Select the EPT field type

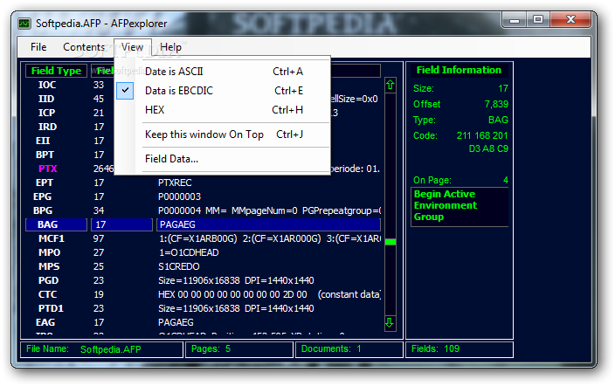pyautogui.click(x=45, y=183)
